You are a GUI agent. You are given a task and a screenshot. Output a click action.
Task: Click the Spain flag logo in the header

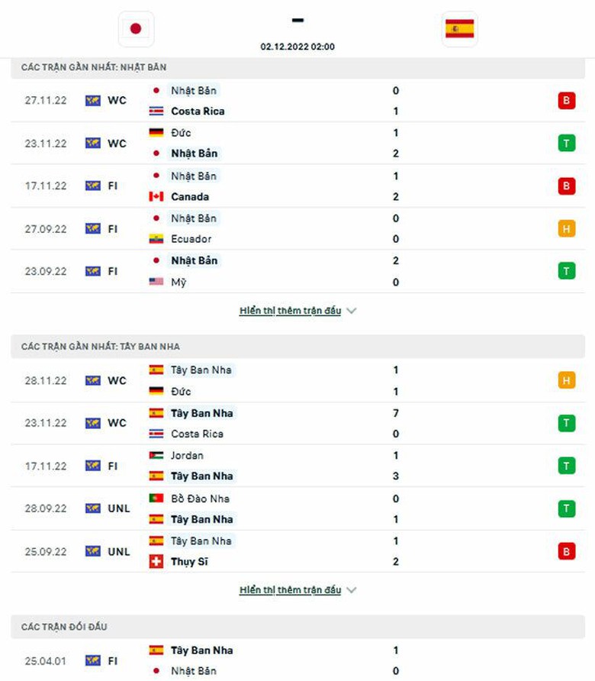coord(459,29)
